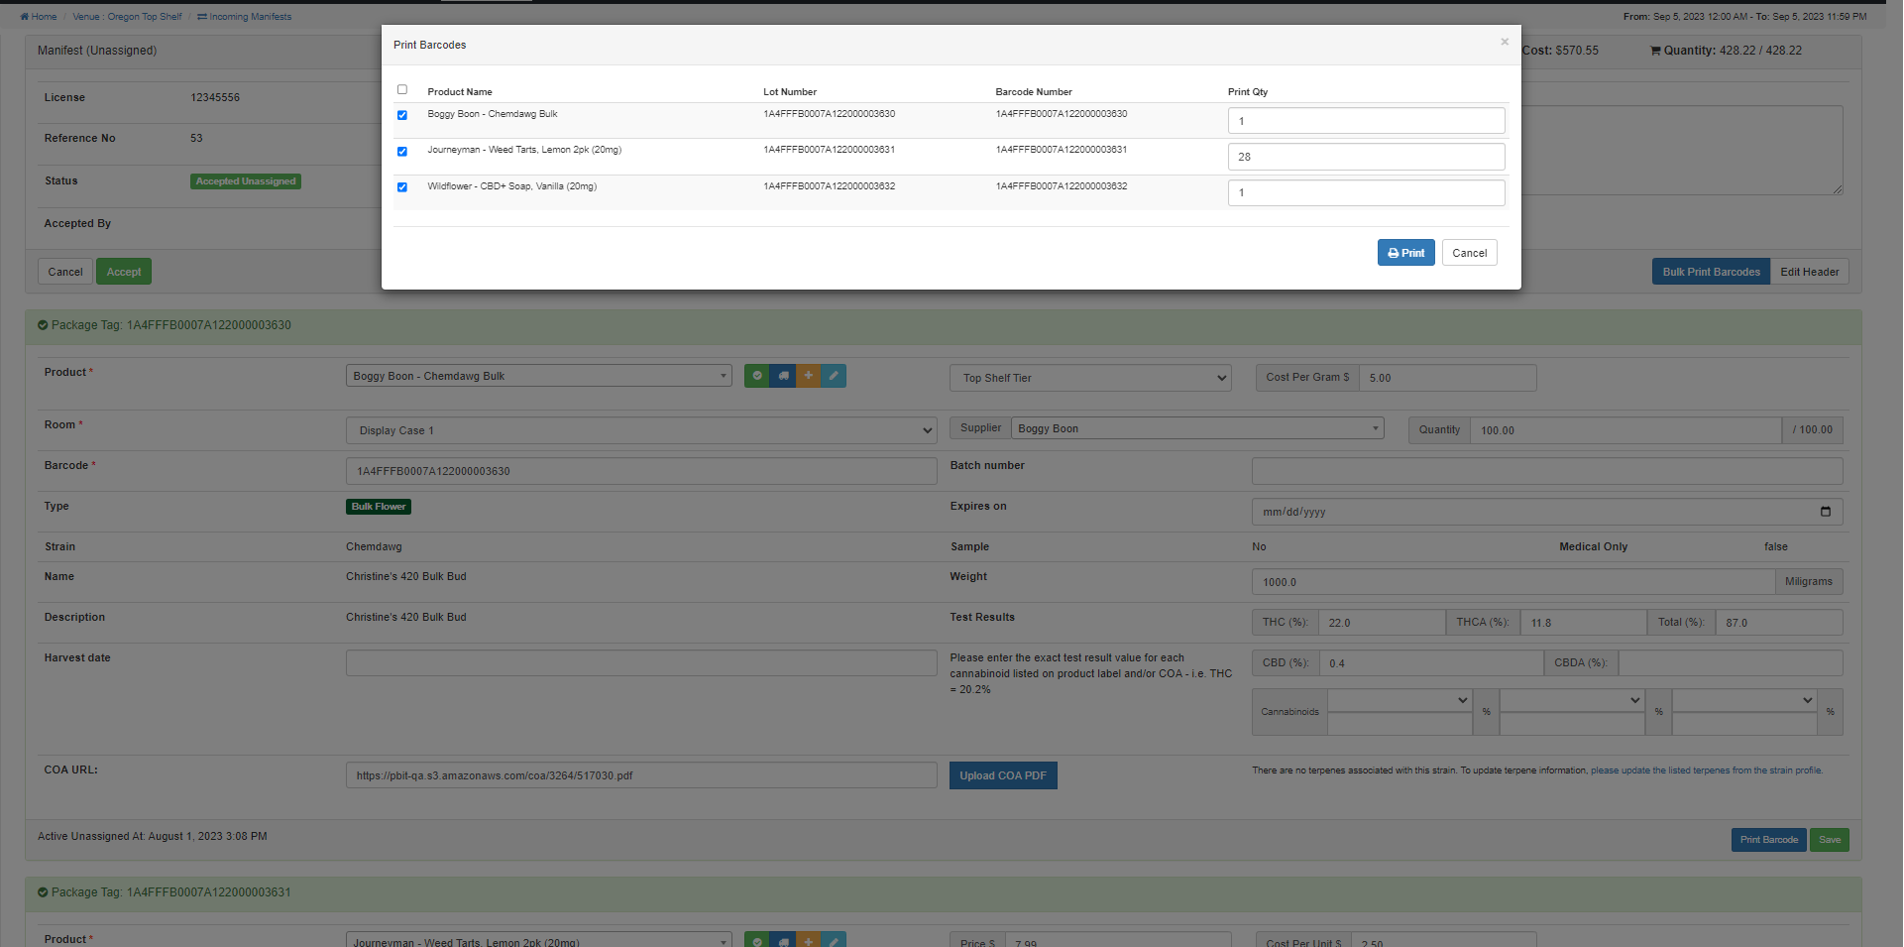Click Bulk Print Barcodes button

(1711, 272)
